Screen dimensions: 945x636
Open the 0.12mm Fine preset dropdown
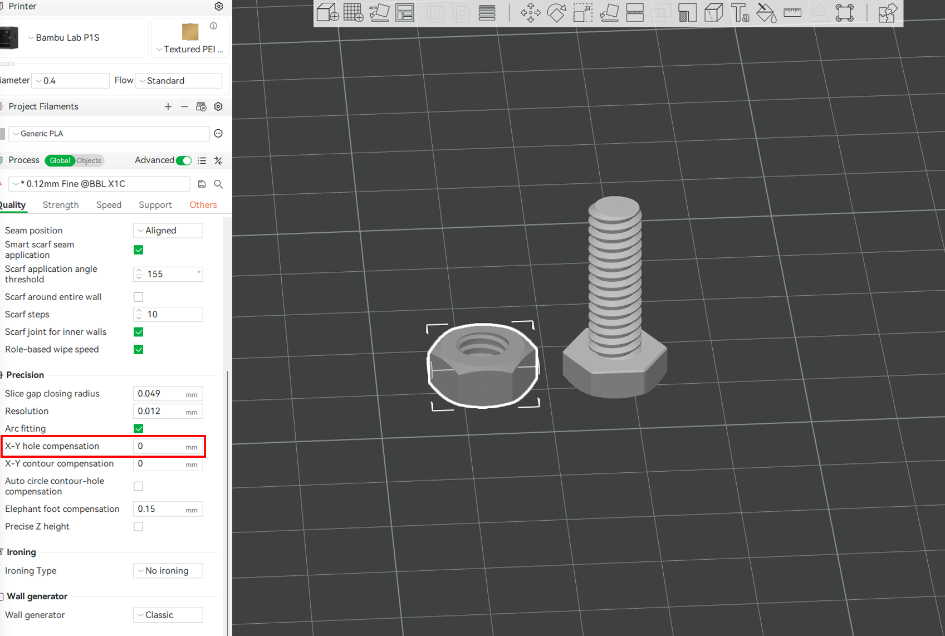[100, 184]
